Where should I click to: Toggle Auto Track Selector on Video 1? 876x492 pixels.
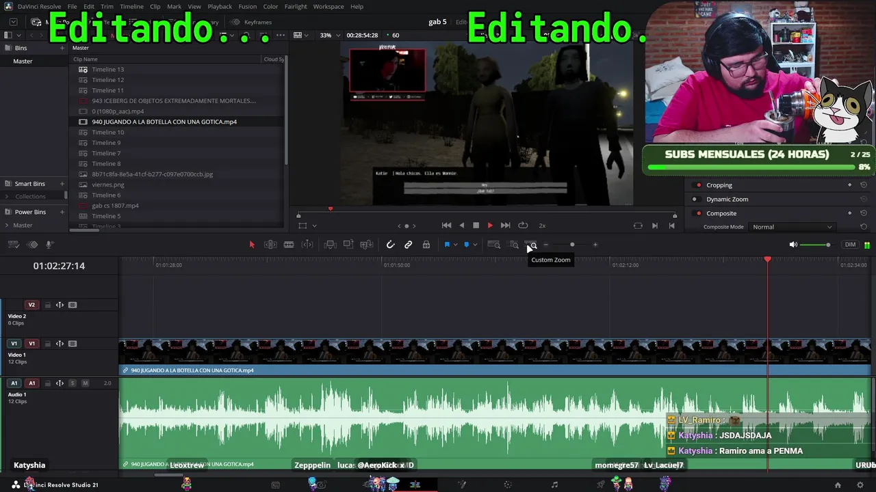pos(60,344)
